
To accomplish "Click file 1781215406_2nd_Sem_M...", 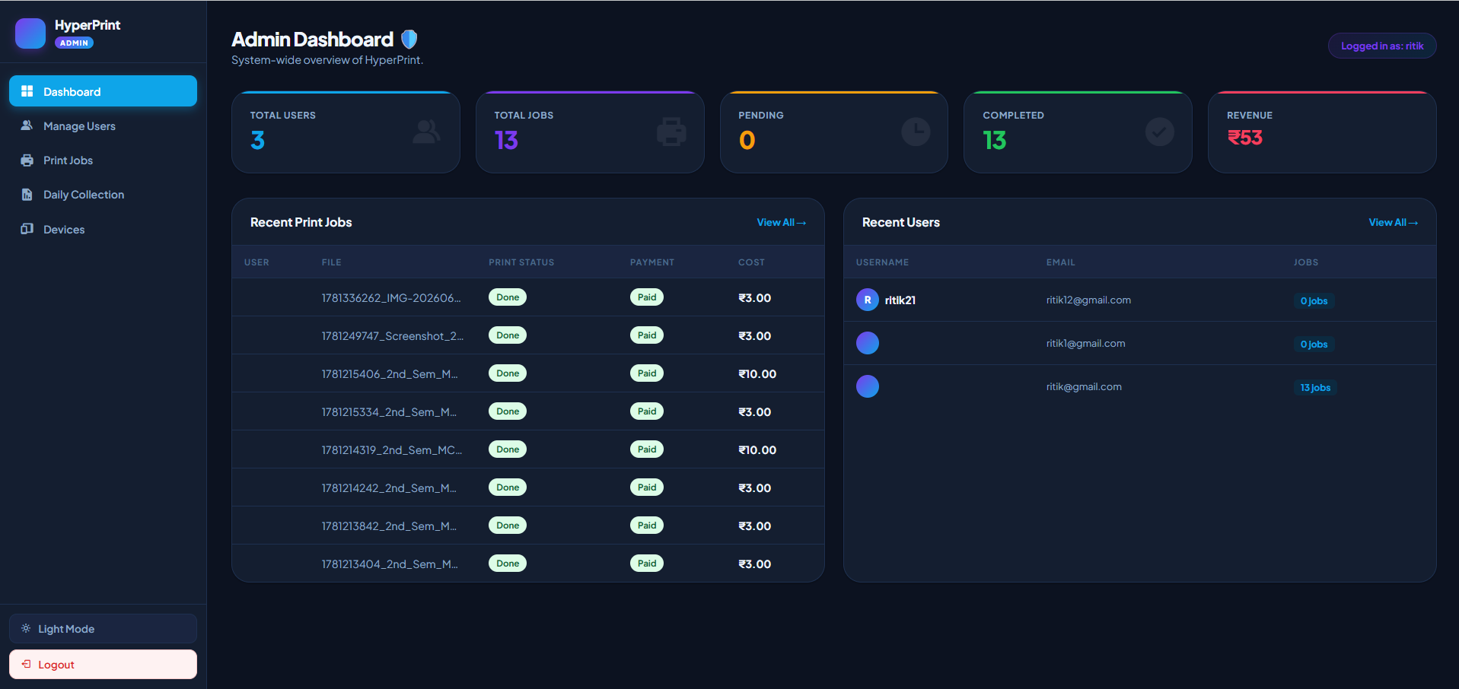I will click(390, 373).
